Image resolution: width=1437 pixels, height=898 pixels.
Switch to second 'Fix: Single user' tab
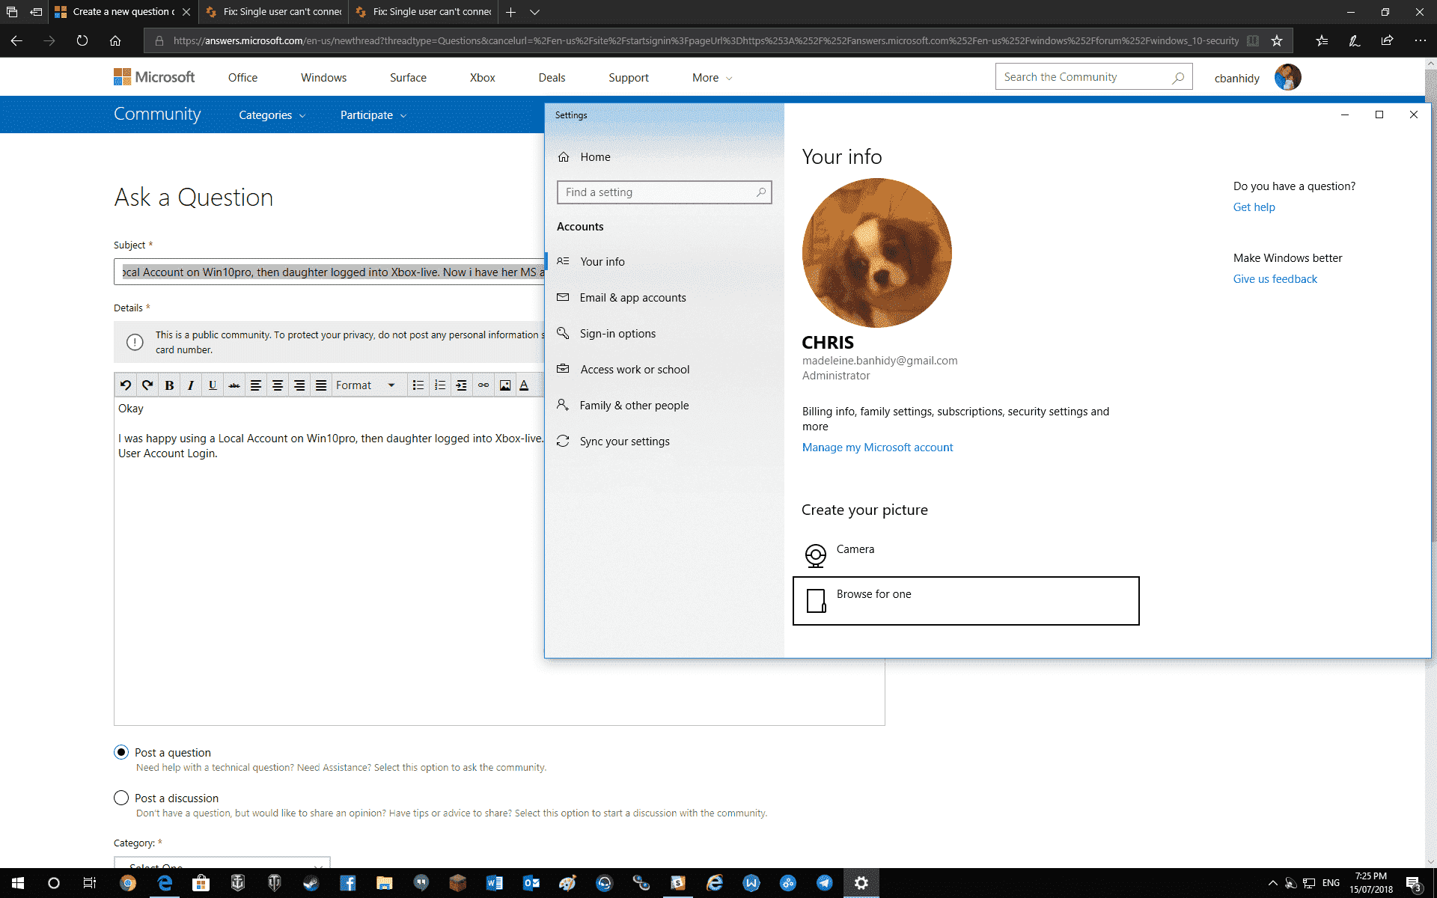(274, 12)
